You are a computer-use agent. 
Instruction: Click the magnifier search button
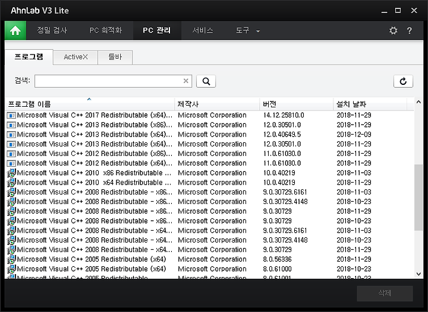tap(206, 81)
